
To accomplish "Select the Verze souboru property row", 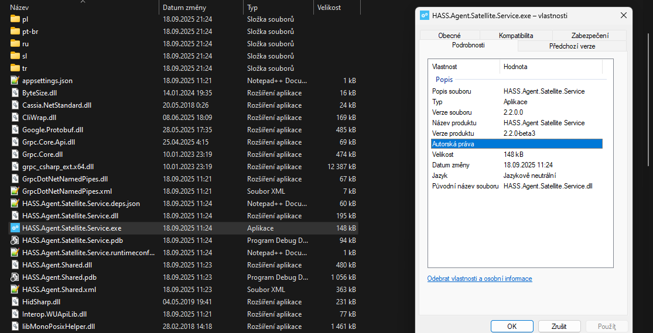I will coord(517,112).
